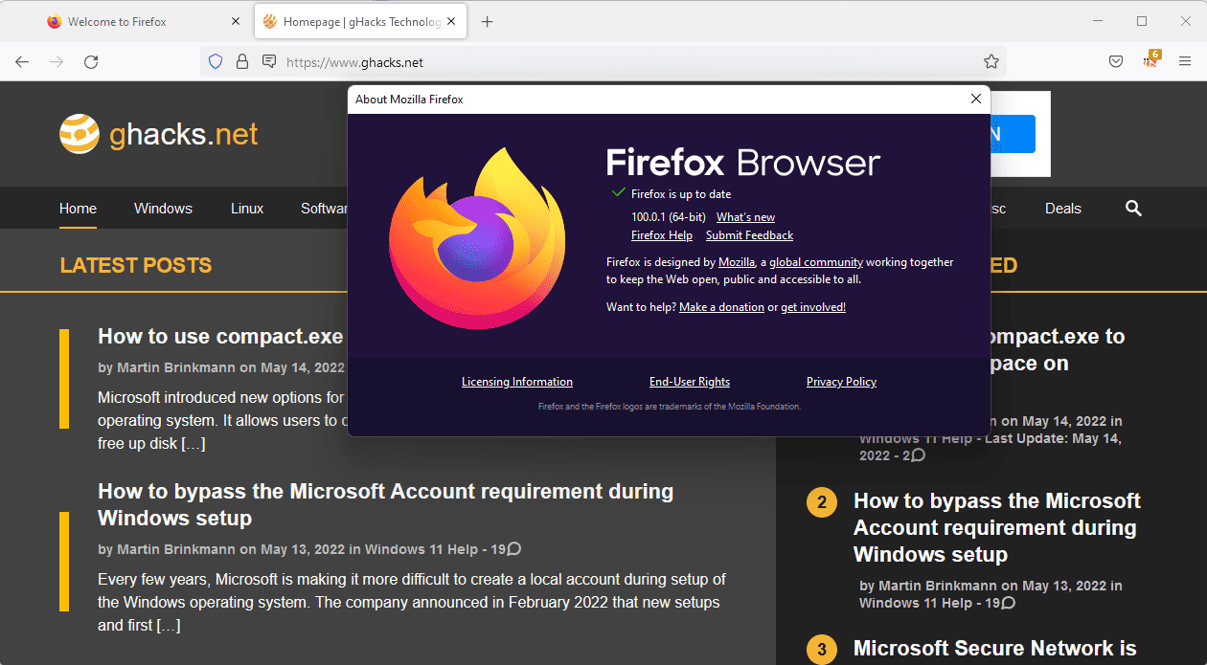
Task: Minimize the Firefox window
Action: coord(1097,21)
